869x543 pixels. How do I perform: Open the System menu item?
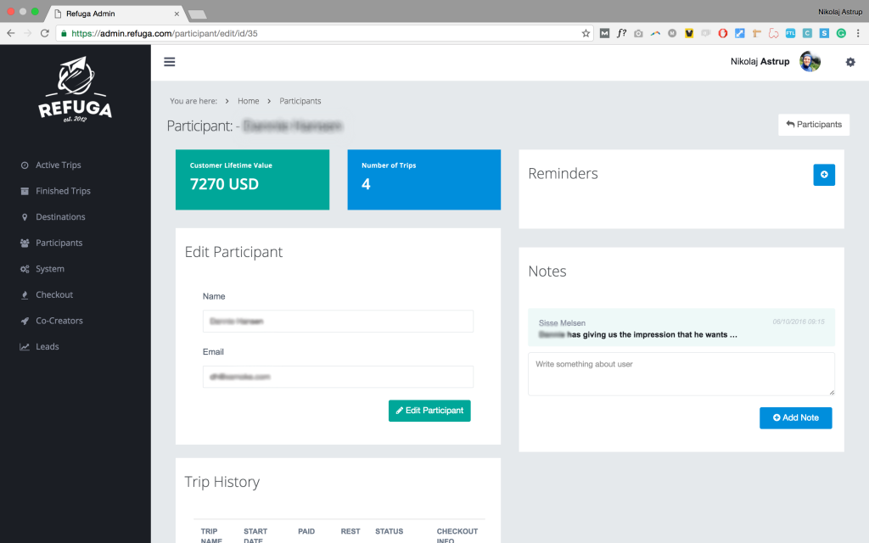(50, 269)
